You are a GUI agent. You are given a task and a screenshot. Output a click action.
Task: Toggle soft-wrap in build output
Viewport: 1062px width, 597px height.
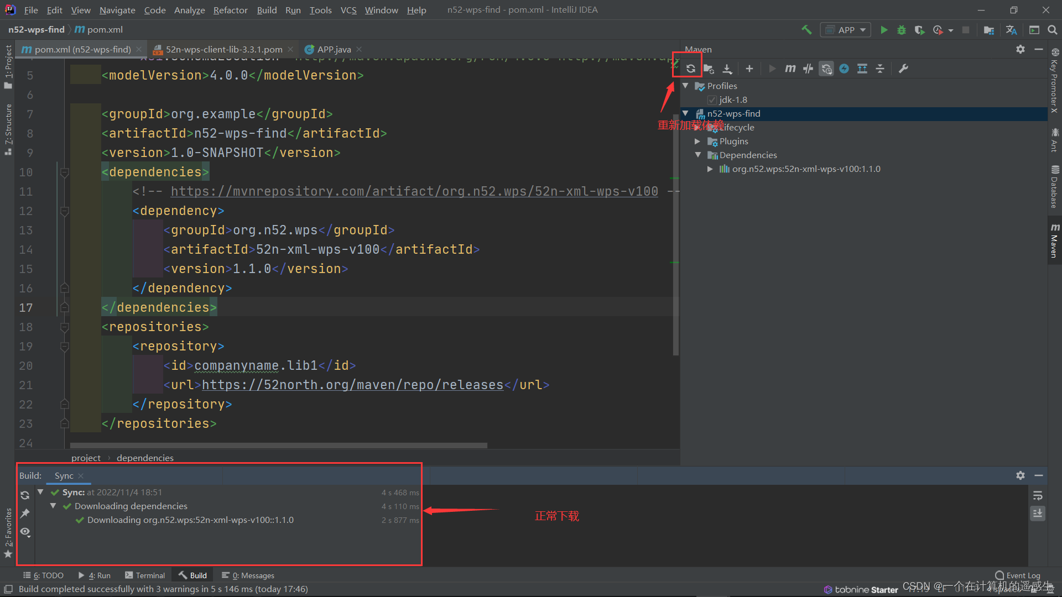click(x=1038, y=495)
